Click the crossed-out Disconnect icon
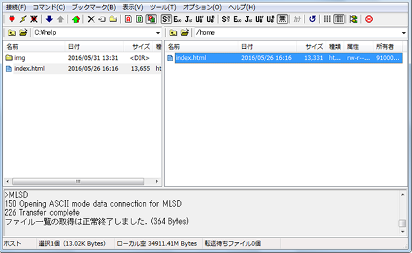 coord(34,19)
